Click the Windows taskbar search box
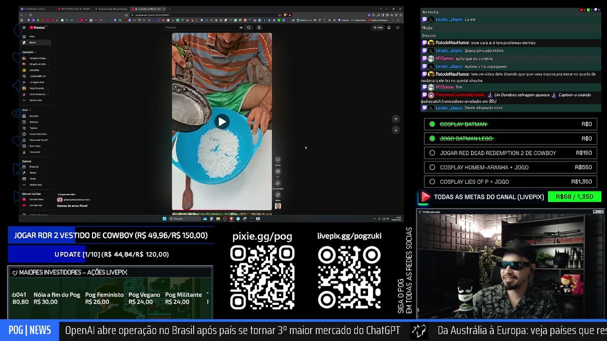 (x=184, y=219)
